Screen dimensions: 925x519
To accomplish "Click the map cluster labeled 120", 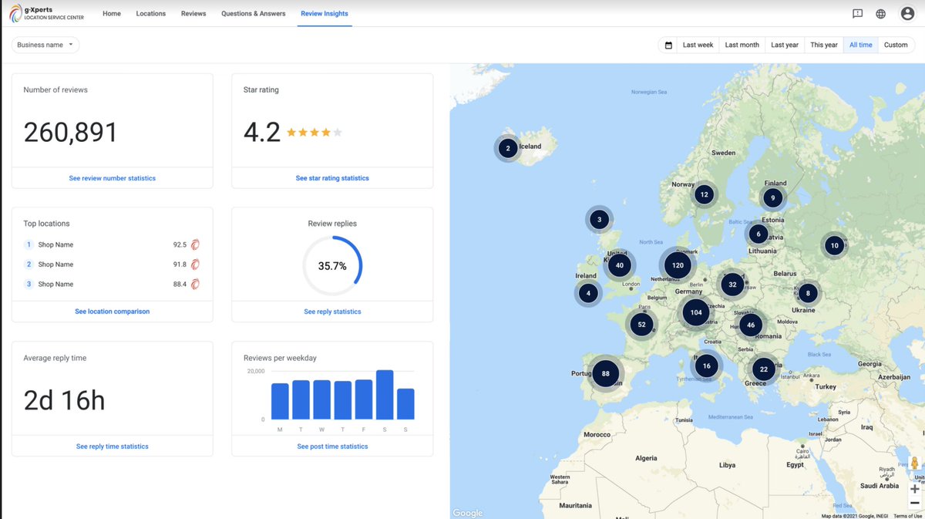I will point(678,265).
